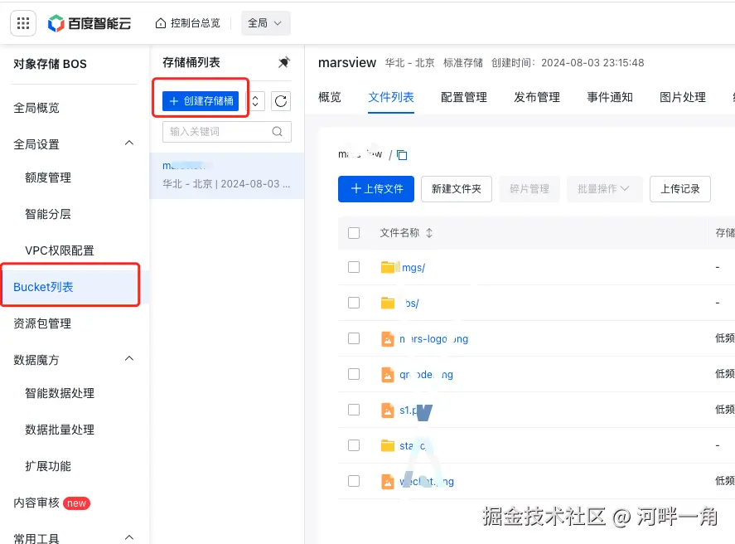735x544 pixels.
Task: Click the home icon beside 控制台总览
Action: (161, 23)
